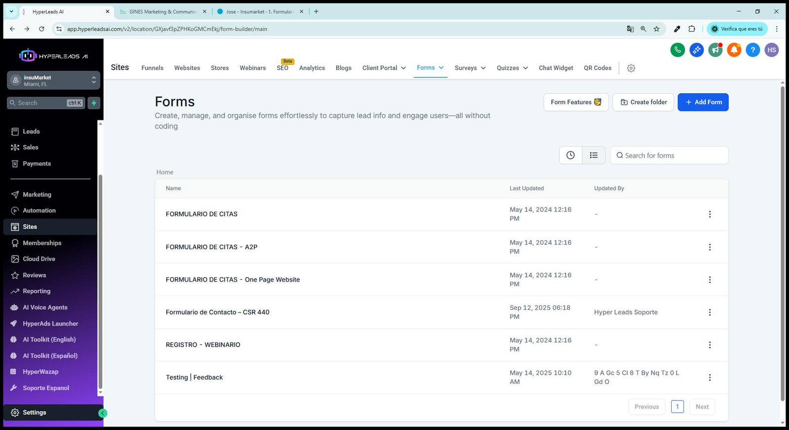Click the green lightning quick actions icon
789x430 pixels.
(x=94, y=103)
